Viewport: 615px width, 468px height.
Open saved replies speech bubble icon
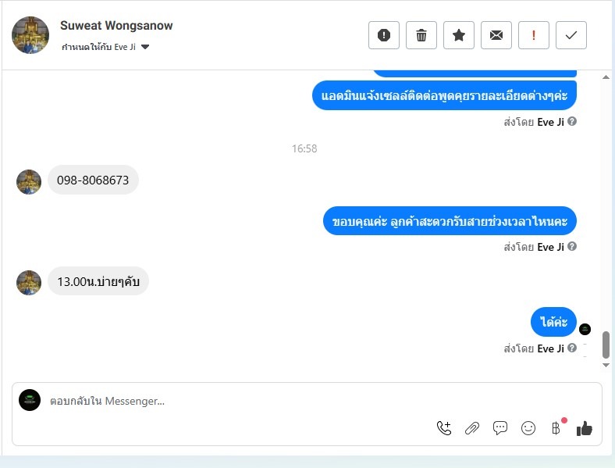[x=500, y=428]
